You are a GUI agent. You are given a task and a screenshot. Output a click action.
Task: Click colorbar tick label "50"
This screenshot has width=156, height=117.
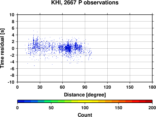coord(51,108)
